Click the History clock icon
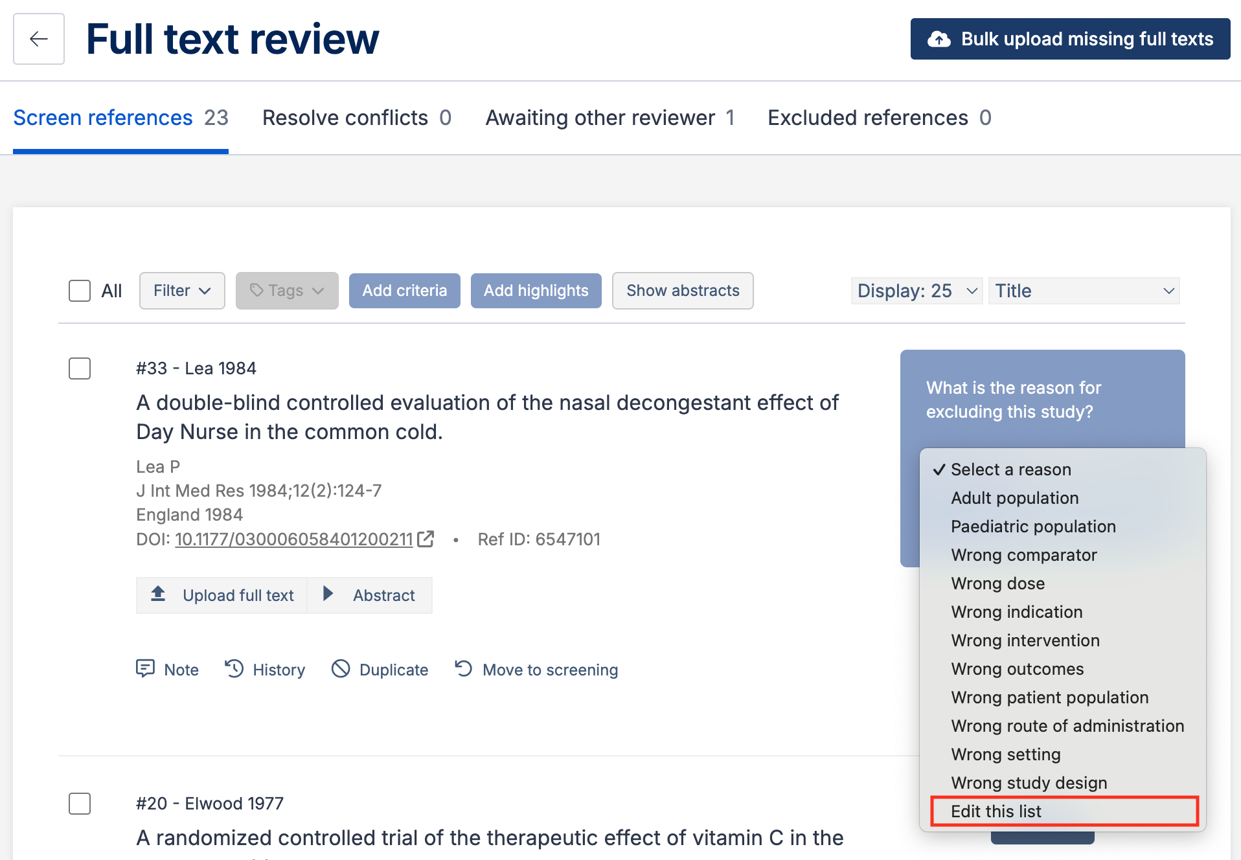 (x=234, y=668)
